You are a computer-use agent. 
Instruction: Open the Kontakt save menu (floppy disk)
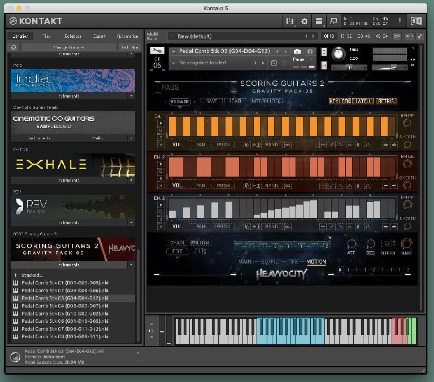point(289,21)
